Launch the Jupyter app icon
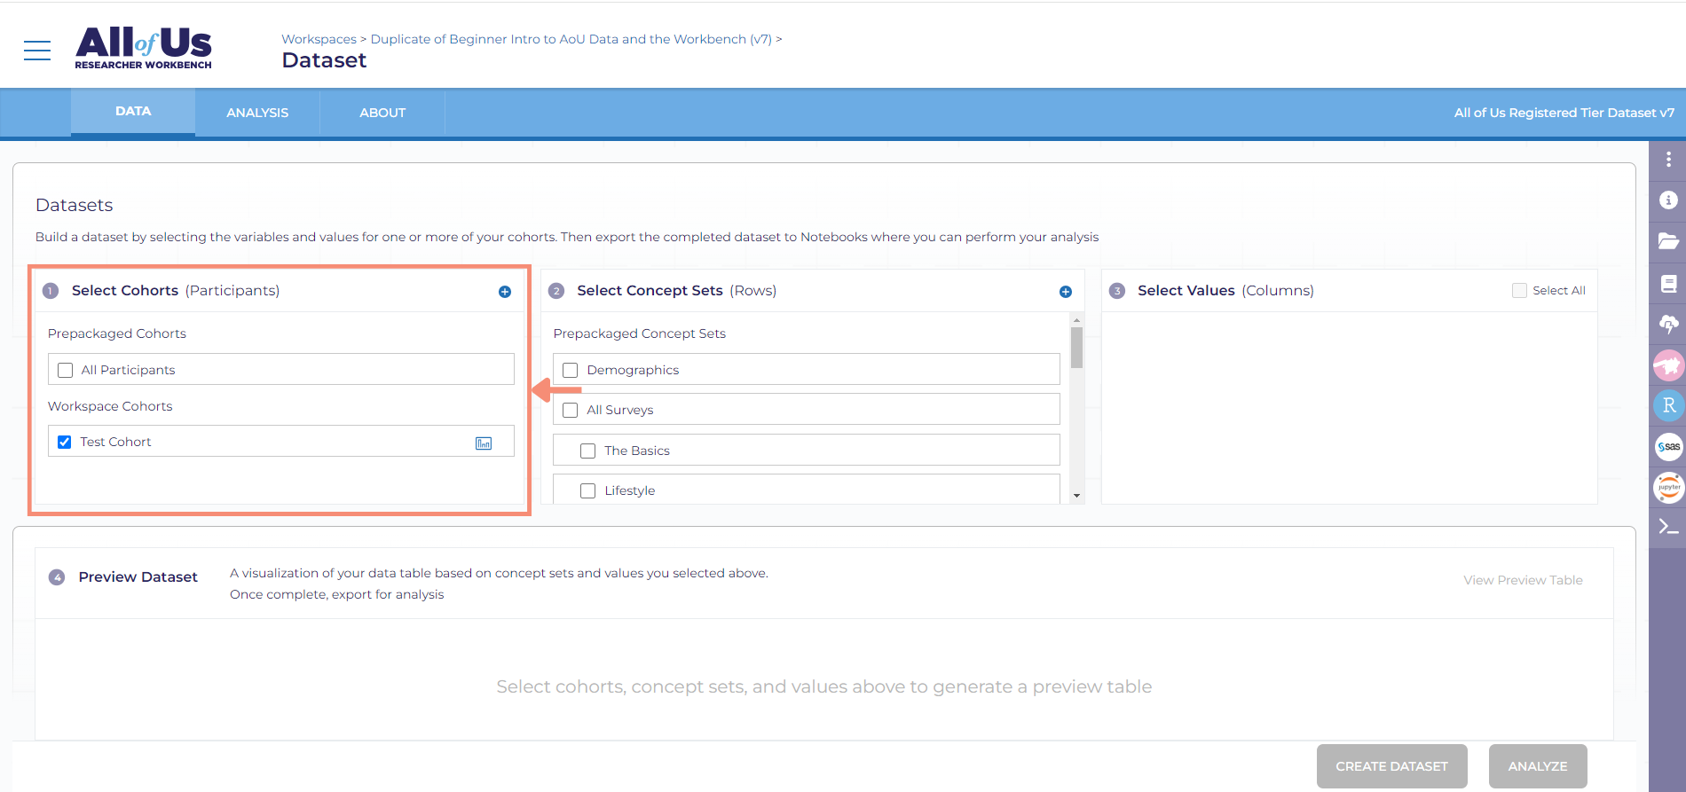The height and width of the screenshot is (792, 1686). 1668,487
